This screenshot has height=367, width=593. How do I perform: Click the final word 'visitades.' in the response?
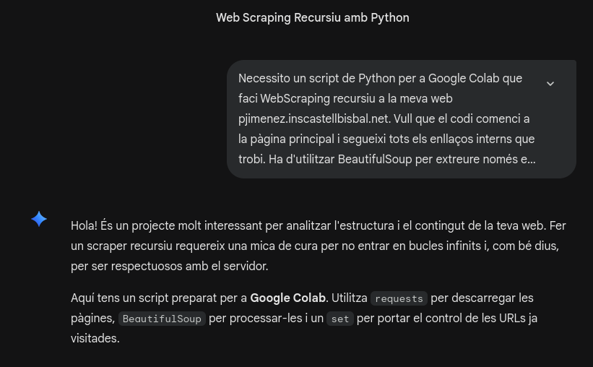[95, 339]
